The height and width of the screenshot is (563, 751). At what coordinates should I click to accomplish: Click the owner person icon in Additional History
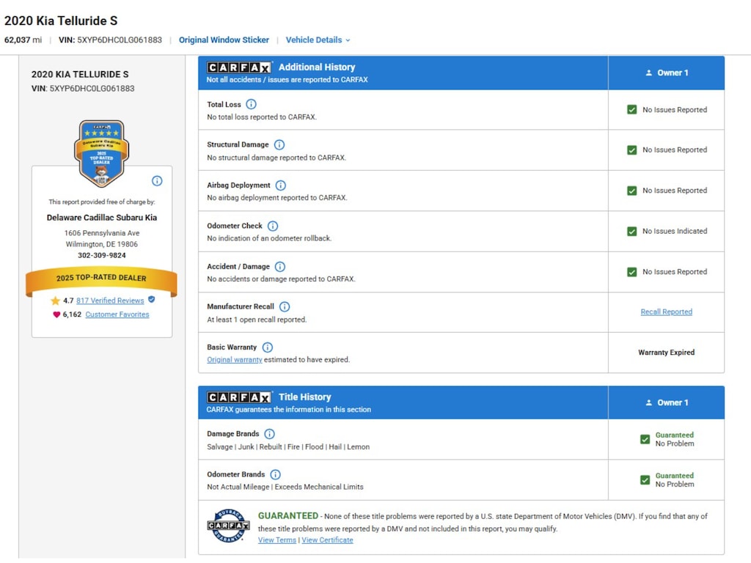click(x=649, y=73)
